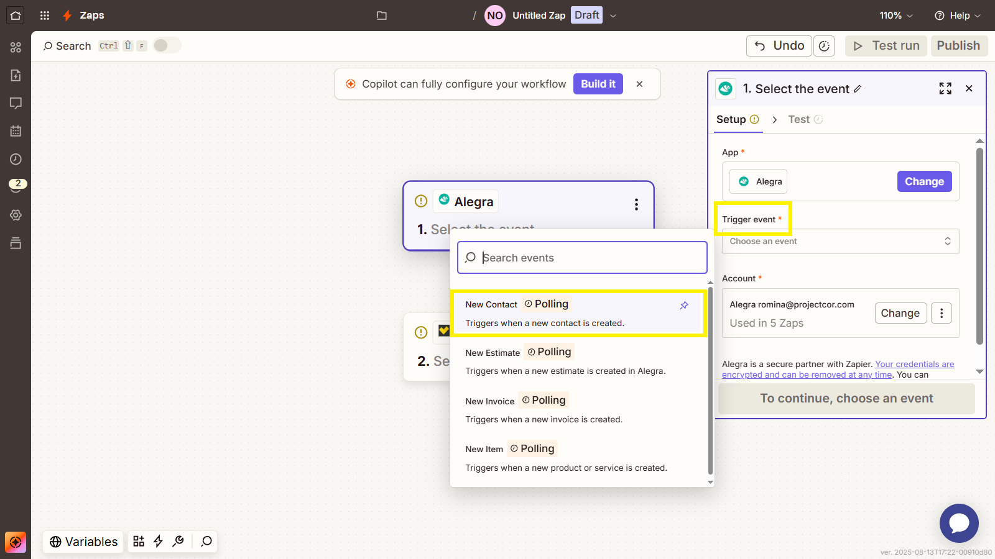995x559 pixels.
Task: Click the events list scrollbar
Action: (711, 380)
